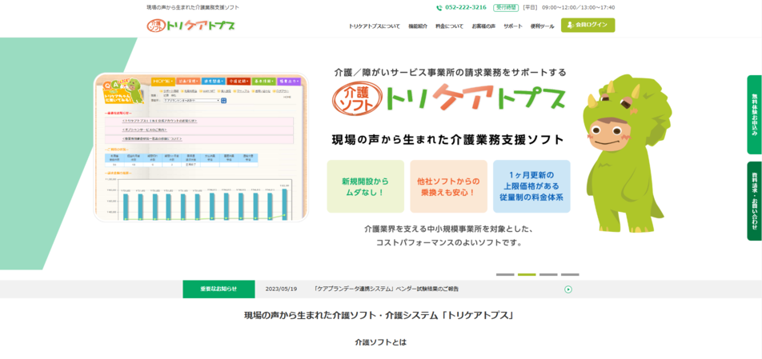Viewport: 762px width, 359px height.
Task: Go to the 料金について page
Action: coord(449,26)
